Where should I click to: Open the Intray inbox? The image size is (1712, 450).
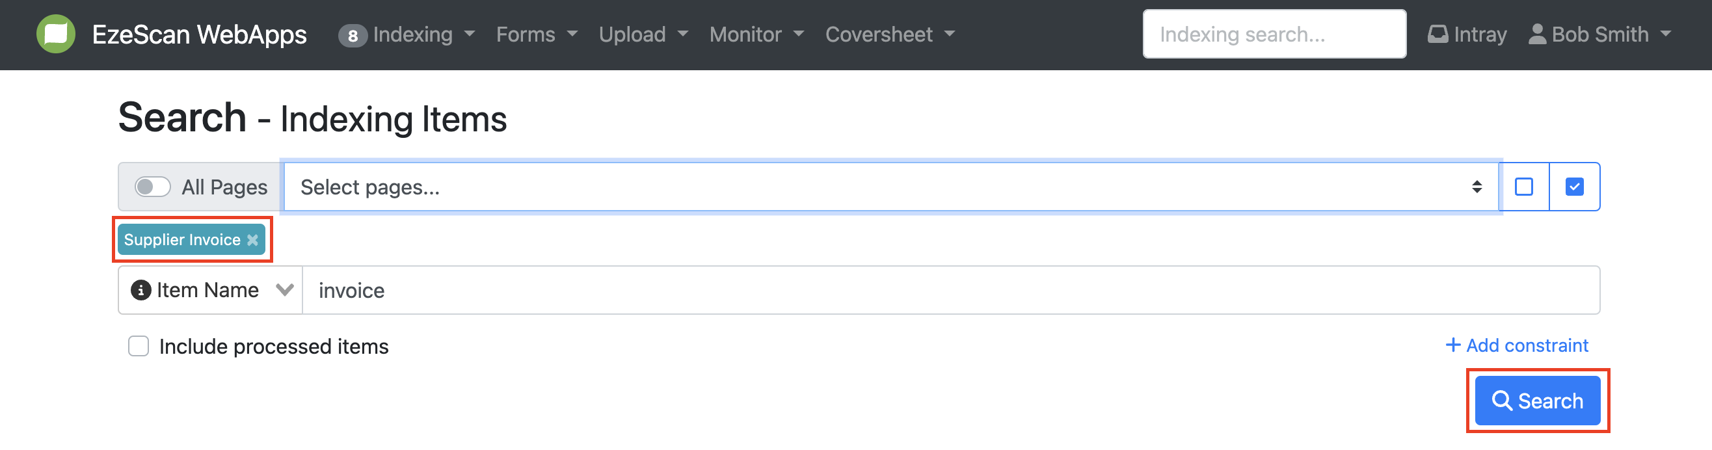point(1467,34)
